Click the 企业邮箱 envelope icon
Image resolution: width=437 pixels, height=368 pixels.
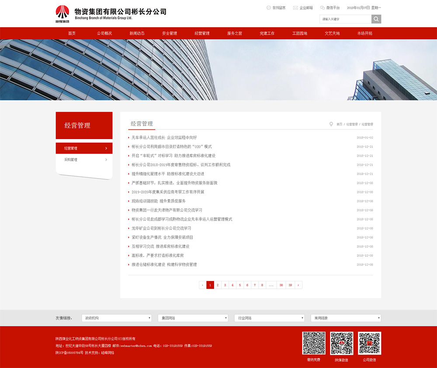[295, 8]
